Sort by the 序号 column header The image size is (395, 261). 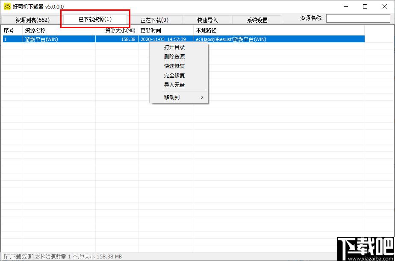12,30
